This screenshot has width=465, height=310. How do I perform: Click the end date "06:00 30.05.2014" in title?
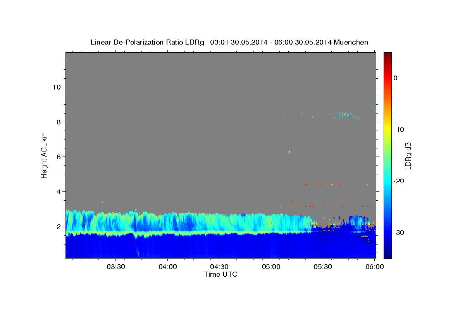click(x=303, y=42)
